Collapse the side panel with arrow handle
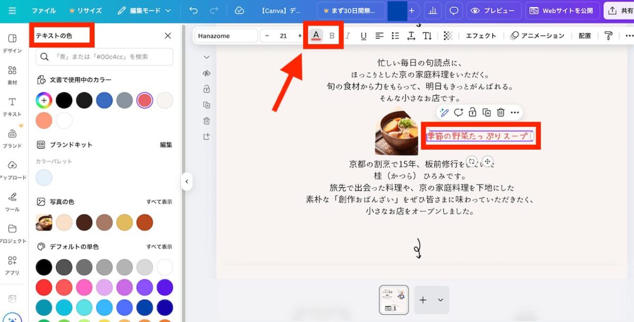The image size is (634, 322). pos(187,181)
